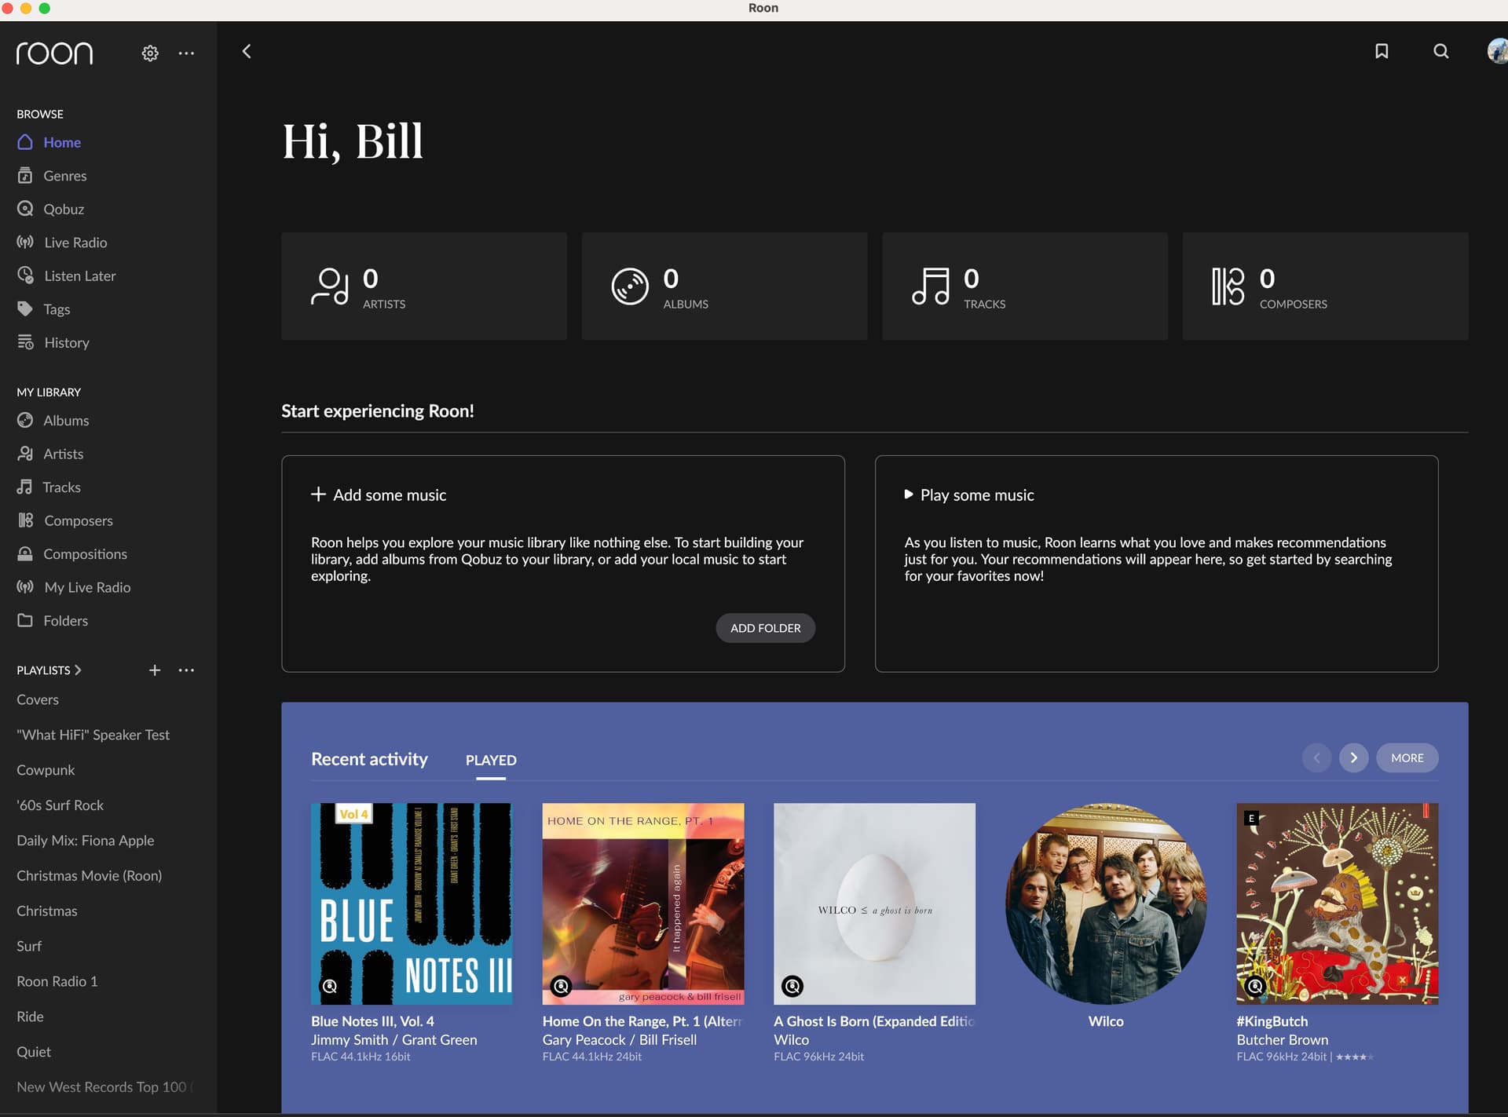
Task: Click the Qobuz icon in sidebar
Action: [25, 209]
